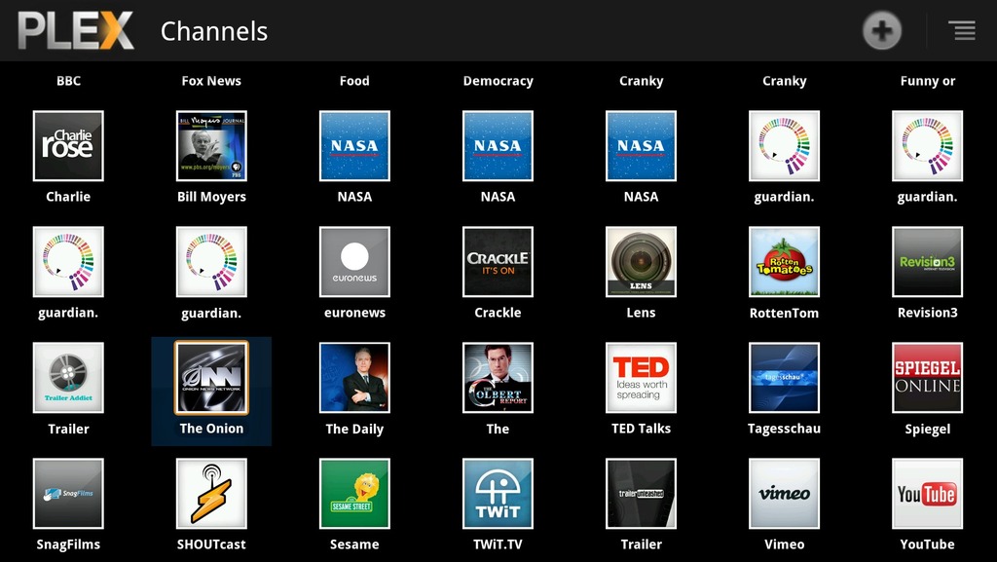This screenshot has width=997, height=562.
Task: Select the Funny or channel label
Action: 928,82
